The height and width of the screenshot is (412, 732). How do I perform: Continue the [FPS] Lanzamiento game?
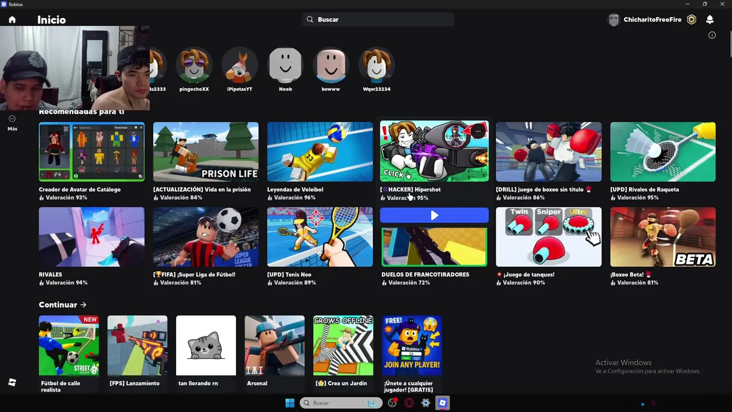tap(137, 346)
